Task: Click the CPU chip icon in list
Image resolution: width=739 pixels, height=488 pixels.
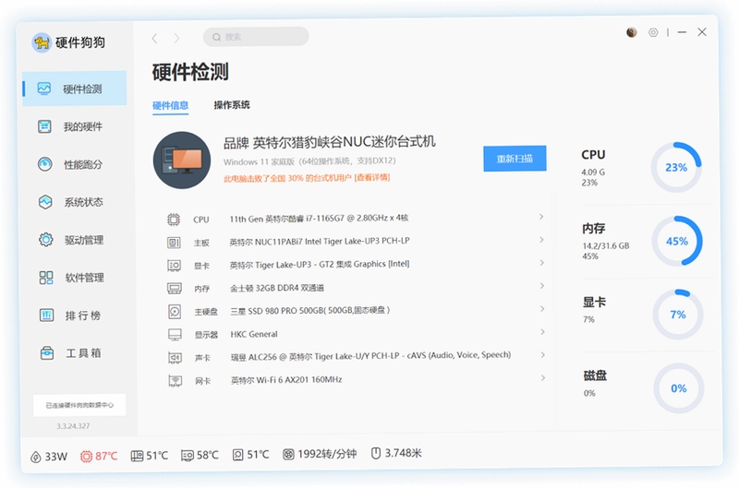Action: click(174, 220)
